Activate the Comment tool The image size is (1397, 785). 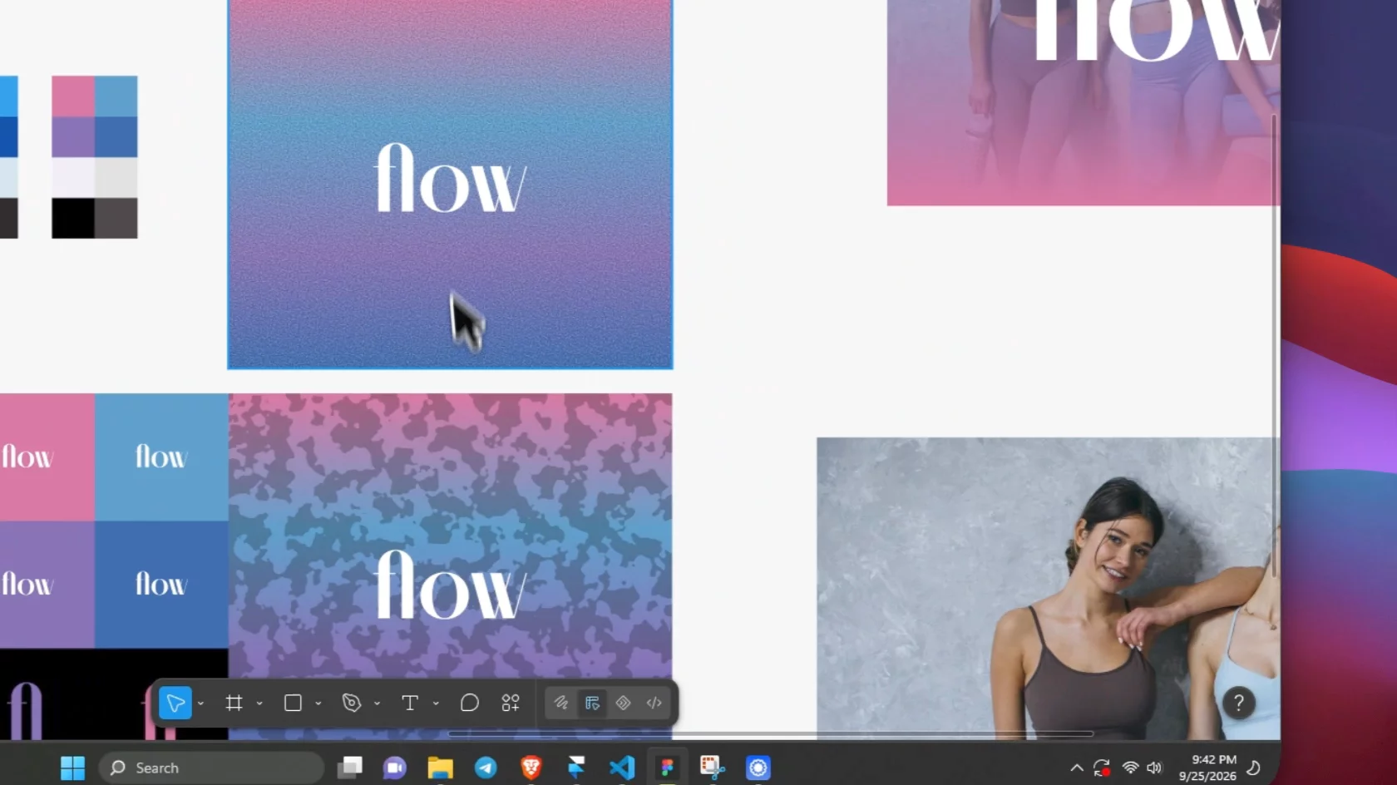click(x=470, y=704)
